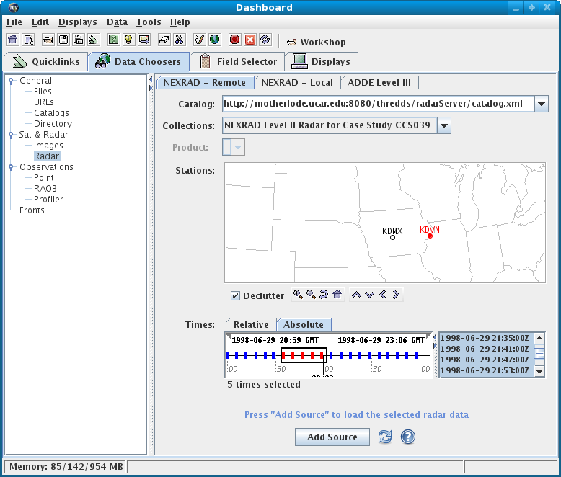Screen dimensions: 561x477
Task: Select the KDVN station marker
Action: (430, 236)
